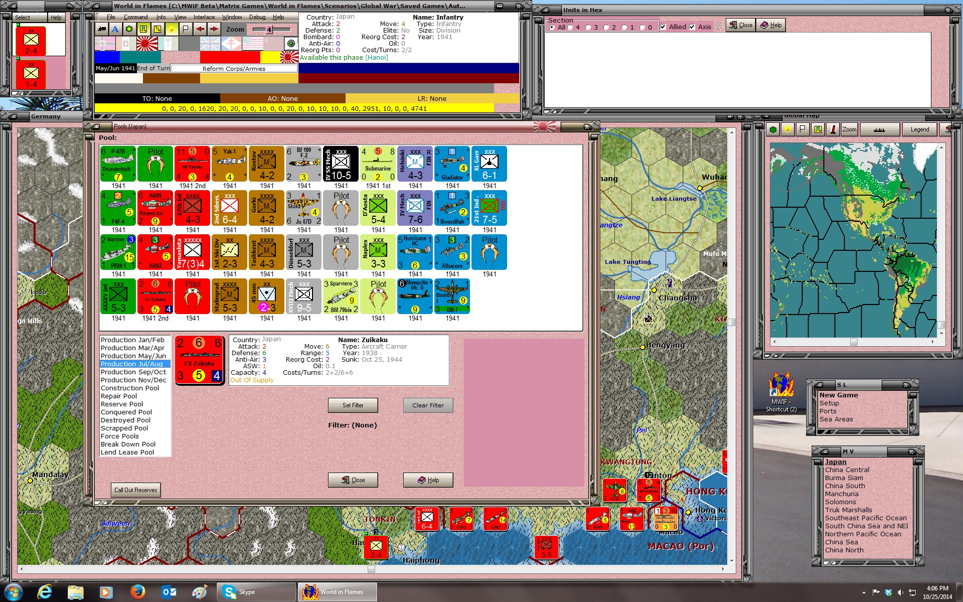Uncheck the Allied checkbox
Screen dimensions: 963x602
coord(663,27)
